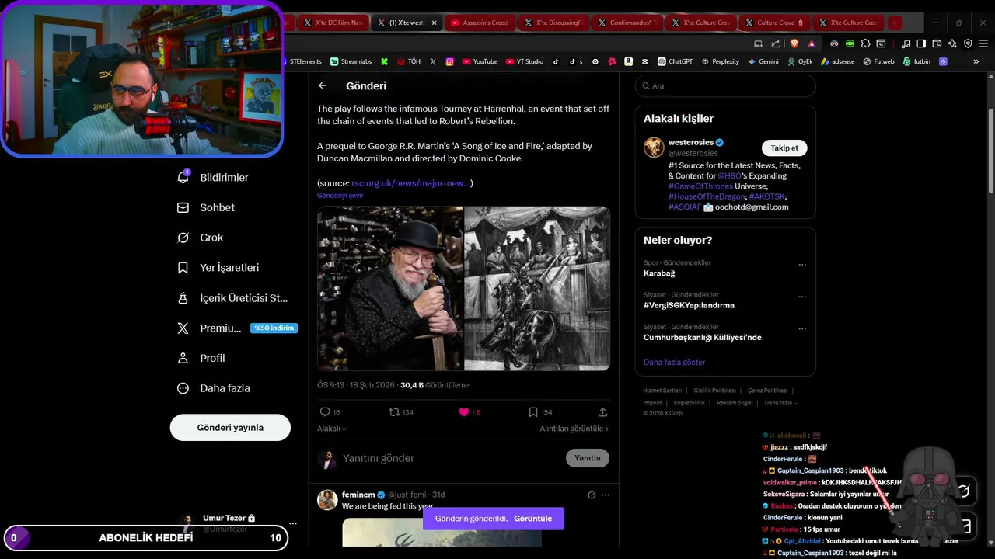Viewport: 995px width, 559px height.
Task: Click the Brave Rewards triangle icon
Action: (x=812, y=43)
